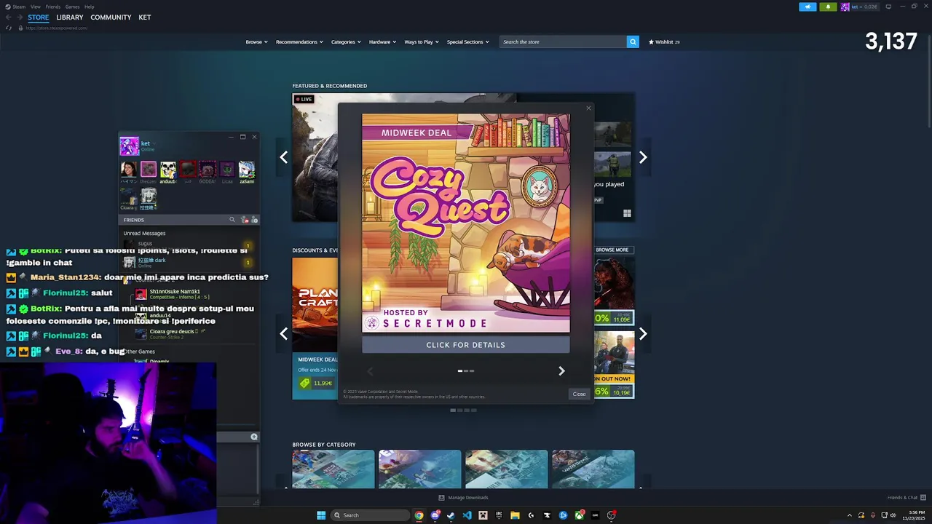
Task: Open Xbox app from the taskbar
Action: tap(579, 515)
